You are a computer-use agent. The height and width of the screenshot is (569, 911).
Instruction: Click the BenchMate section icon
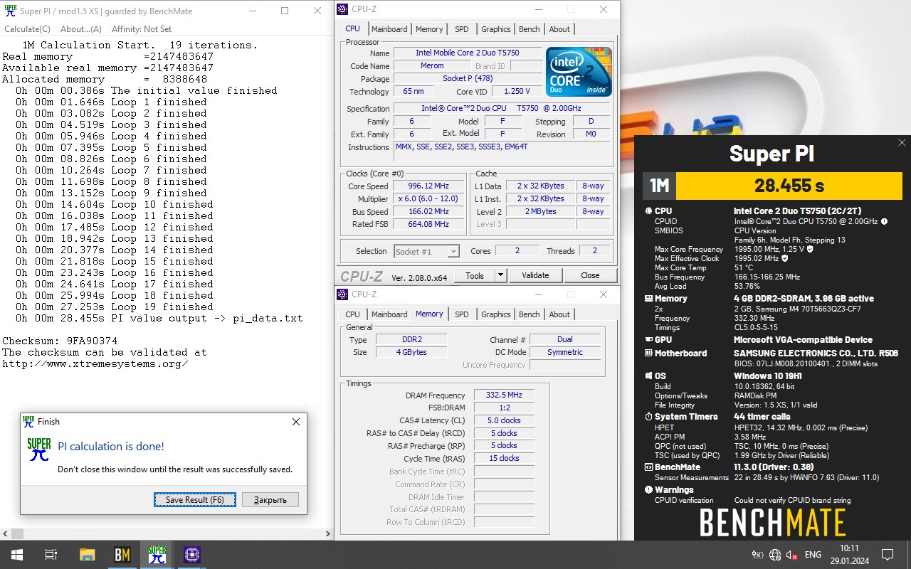[648, 467]
